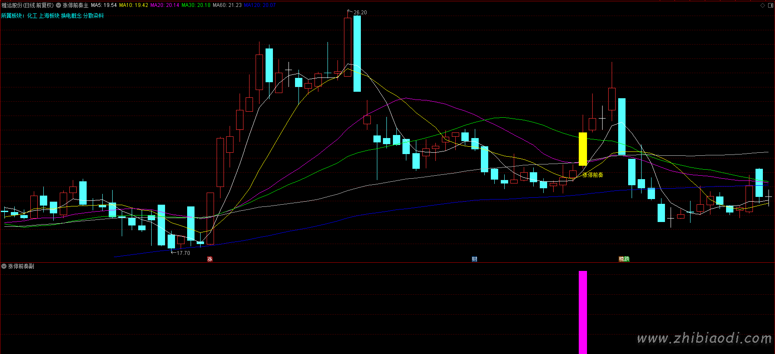Viewport: 775px width, 354px height.
Task: Select the magenta MA20 label
Action: point(165,5)
